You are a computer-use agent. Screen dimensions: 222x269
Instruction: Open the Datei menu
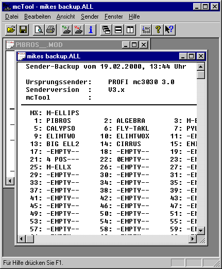tap(12, 17)
